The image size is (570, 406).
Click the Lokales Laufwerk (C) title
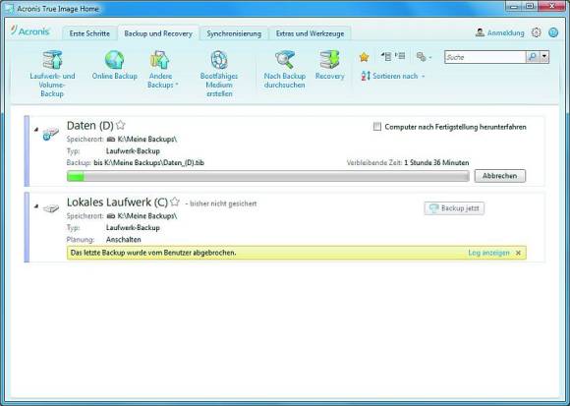(x=117, y=203)
